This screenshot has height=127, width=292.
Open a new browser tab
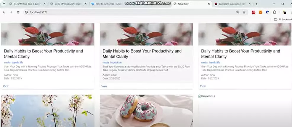pyautogui.click(x=256, y=4)
